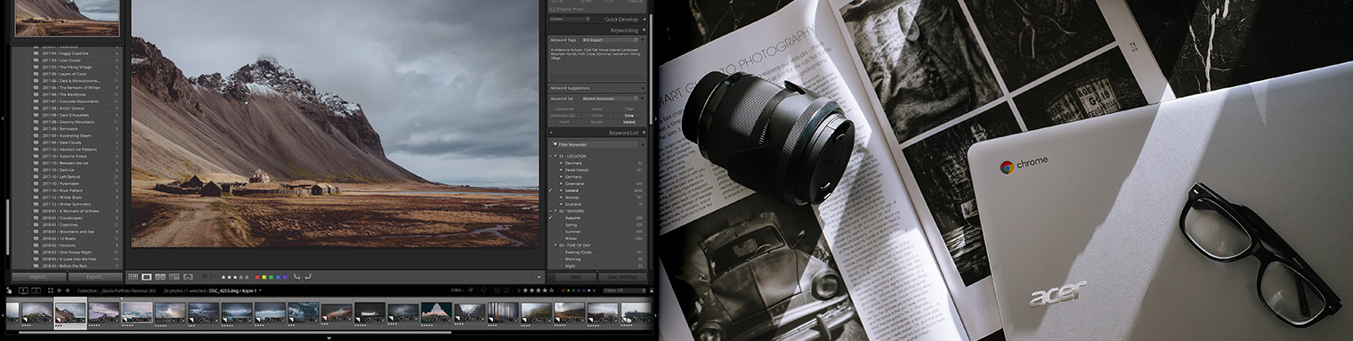Apply the Snow suggested keyword

pos(629,115)
